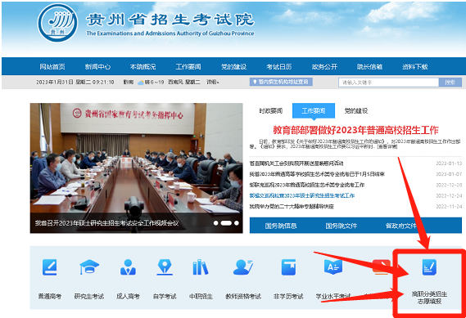The image size is (466, 318).
Task: Open the 自学考试 pen-nib icon
Action: [165, 267]
